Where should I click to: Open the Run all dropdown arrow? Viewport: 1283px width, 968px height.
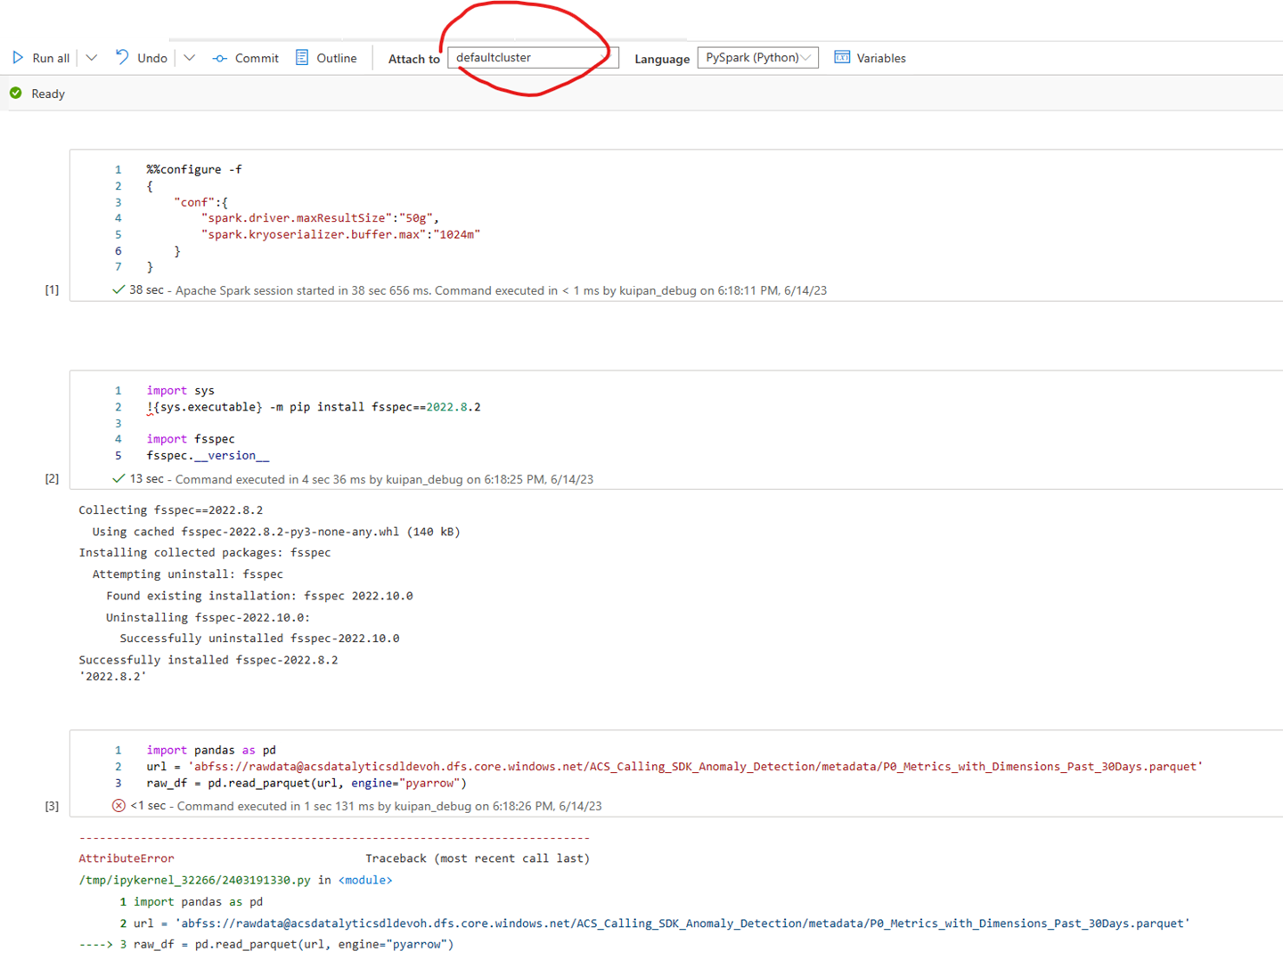[91, 58]
